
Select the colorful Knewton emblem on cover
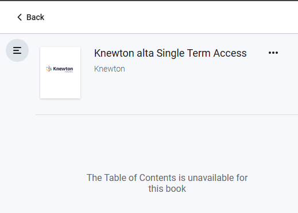pyautogui.click(x=49, y=69)
